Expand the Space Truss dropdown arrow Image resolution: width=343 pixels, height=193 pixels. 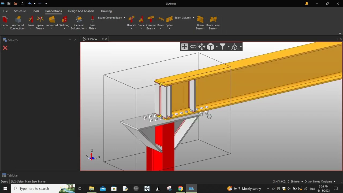tap(43, 28)
